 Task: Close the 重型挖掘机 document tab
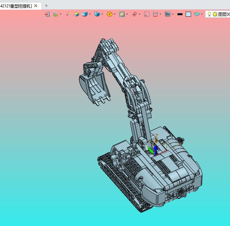pos(36,6)
